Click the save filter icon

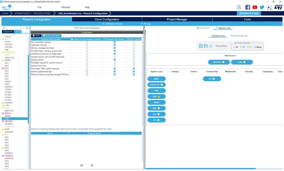tap(201, 46)
